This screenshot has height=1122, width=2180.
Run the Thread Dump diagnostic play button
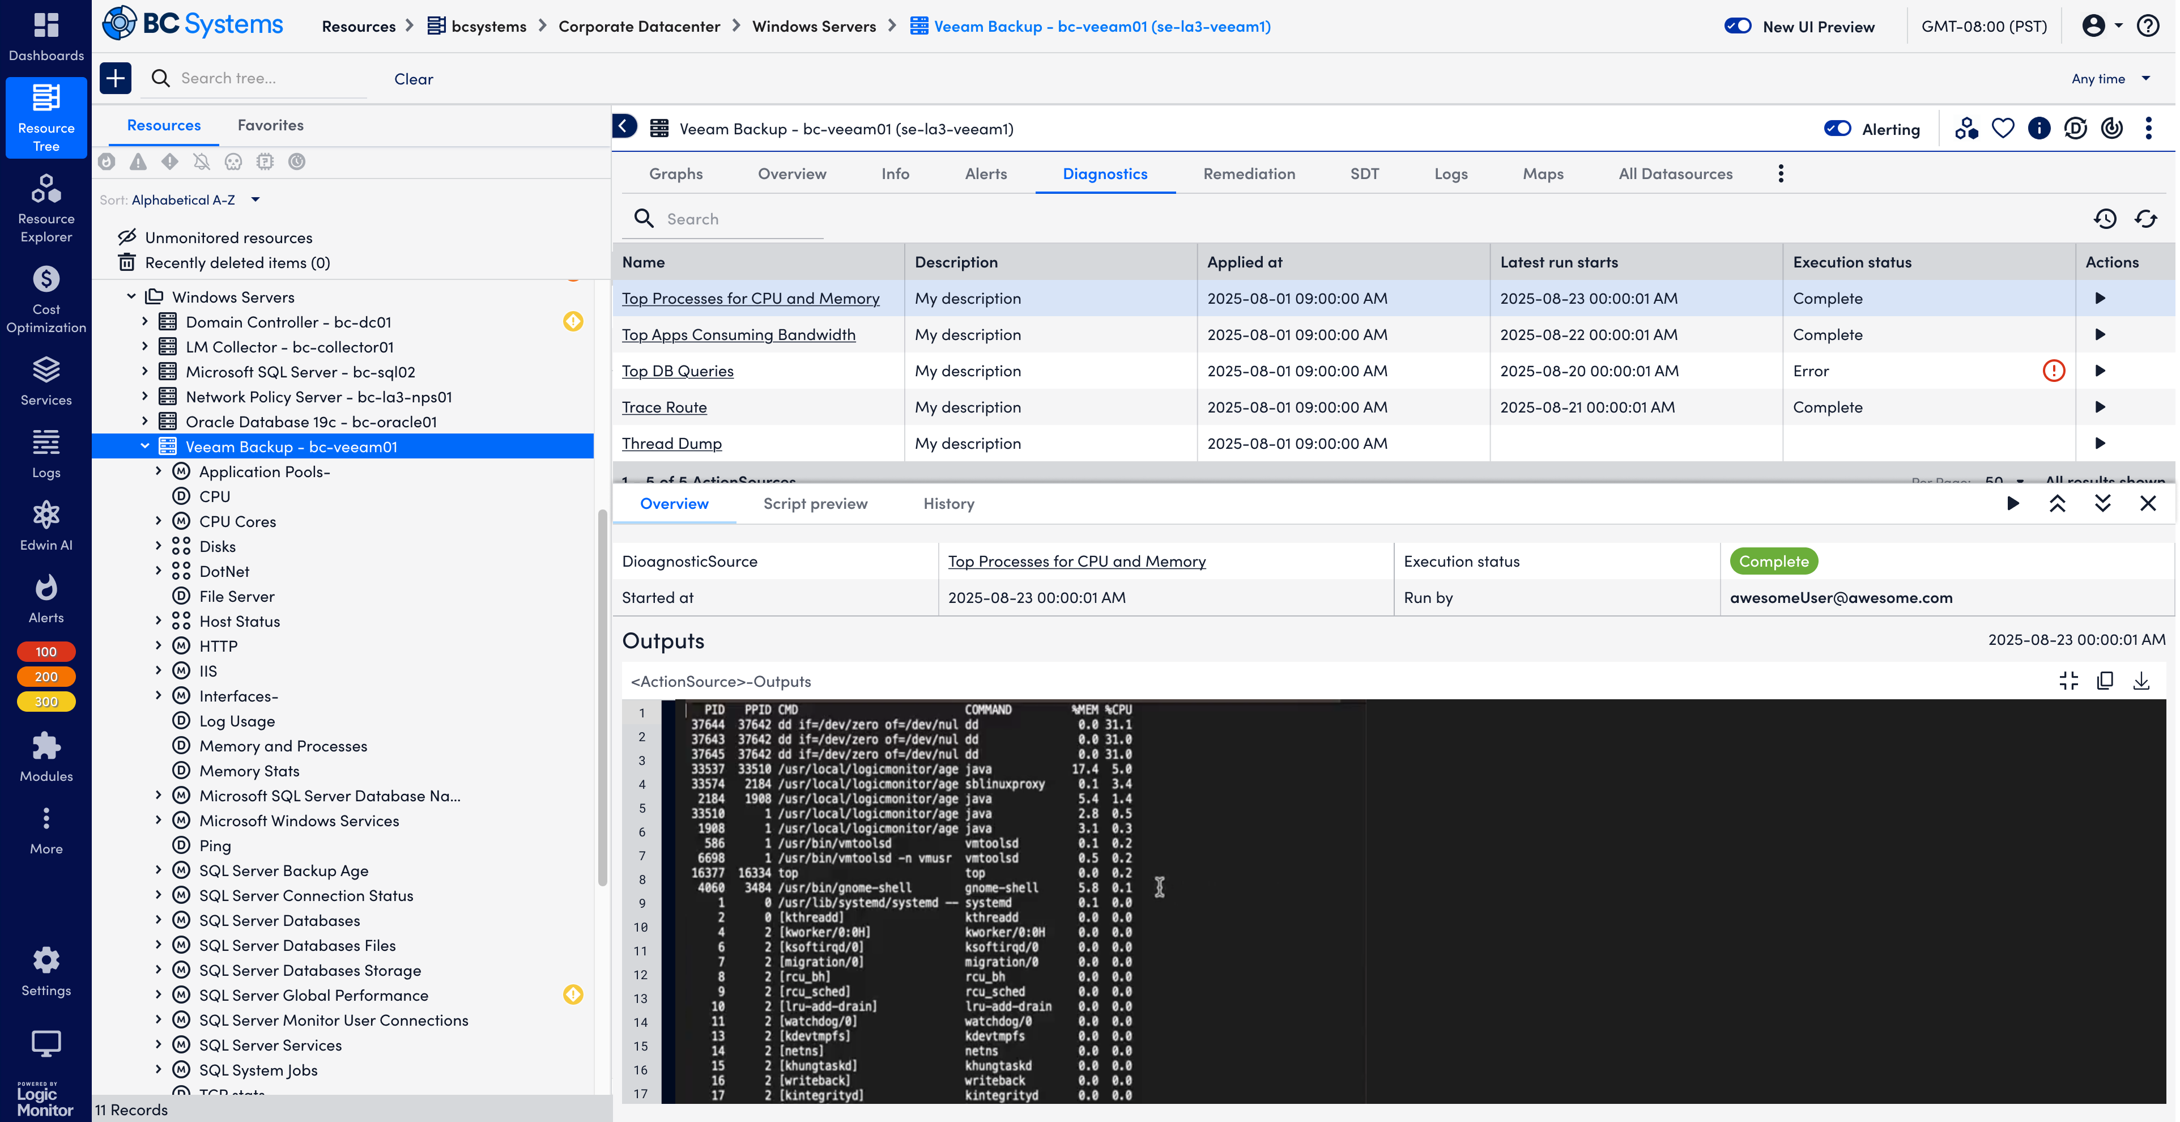(x=2100, y=443)
